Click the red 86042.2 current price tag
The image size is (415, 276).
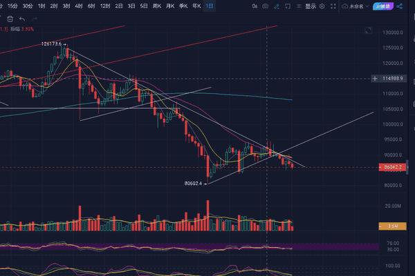[x=392, y=167]
